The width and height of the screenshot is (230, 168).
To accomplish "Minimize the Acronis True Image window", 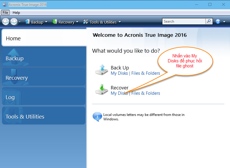I will tap(197, 4).
